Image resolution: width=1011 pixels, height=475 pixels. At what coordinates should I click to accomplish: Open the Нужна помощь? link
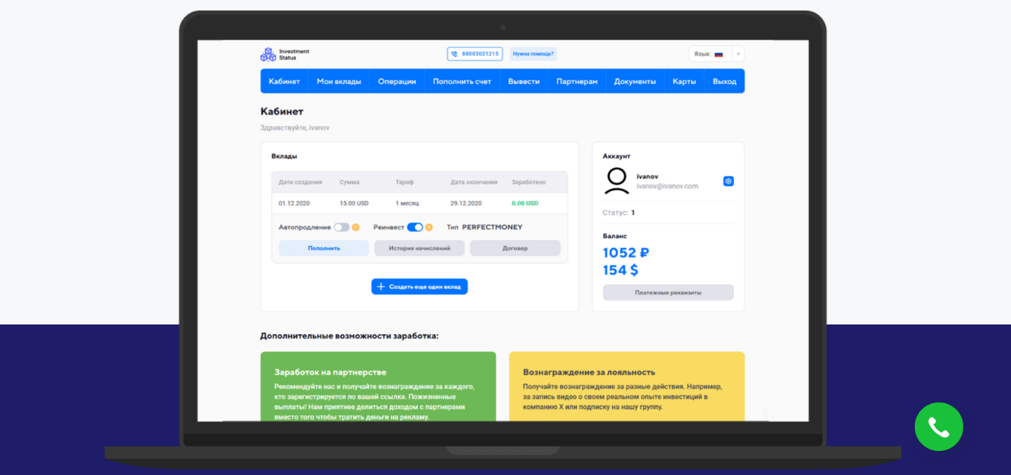tap(532, 54)
